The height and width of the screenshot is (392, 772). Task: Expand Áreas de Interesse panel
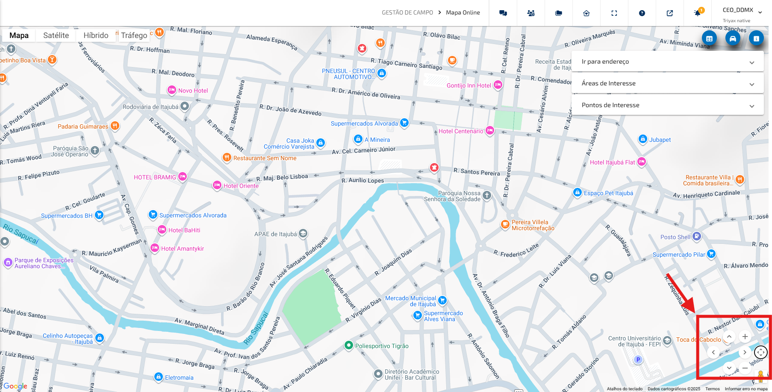pos(667,83)
